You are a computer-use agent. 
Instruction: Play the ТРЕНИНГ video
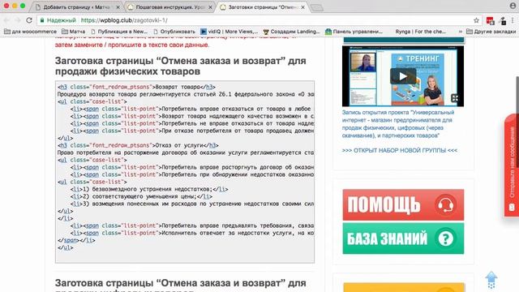(403, 76)
